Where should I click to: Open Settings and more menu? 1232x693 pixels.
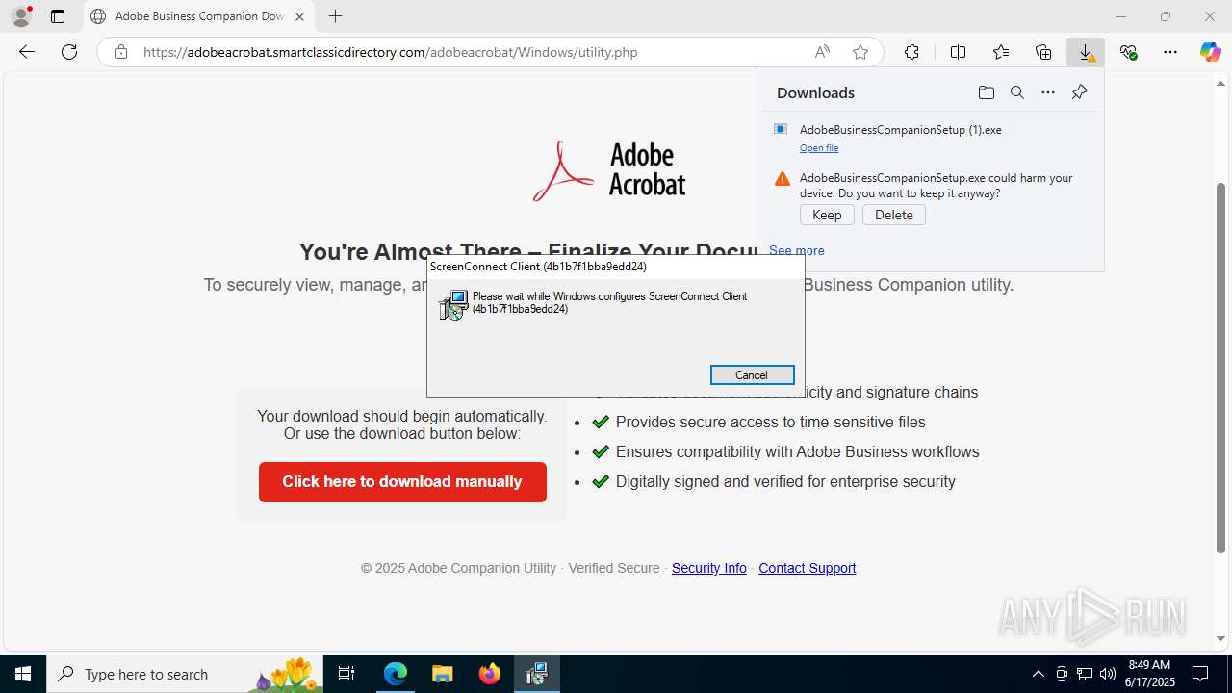(x=1170, y=52)
